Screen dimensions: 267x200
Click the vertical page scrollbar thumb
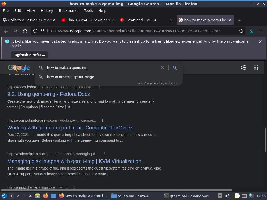coord(265,140)
